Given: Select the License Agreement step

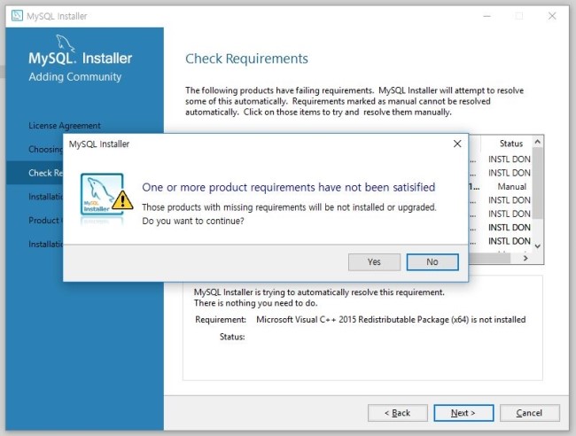Looking at the screenshot, I should tap(65, 126).
